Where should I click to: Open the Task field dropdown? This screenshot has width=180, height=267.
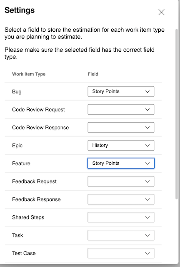pos(121,235)
